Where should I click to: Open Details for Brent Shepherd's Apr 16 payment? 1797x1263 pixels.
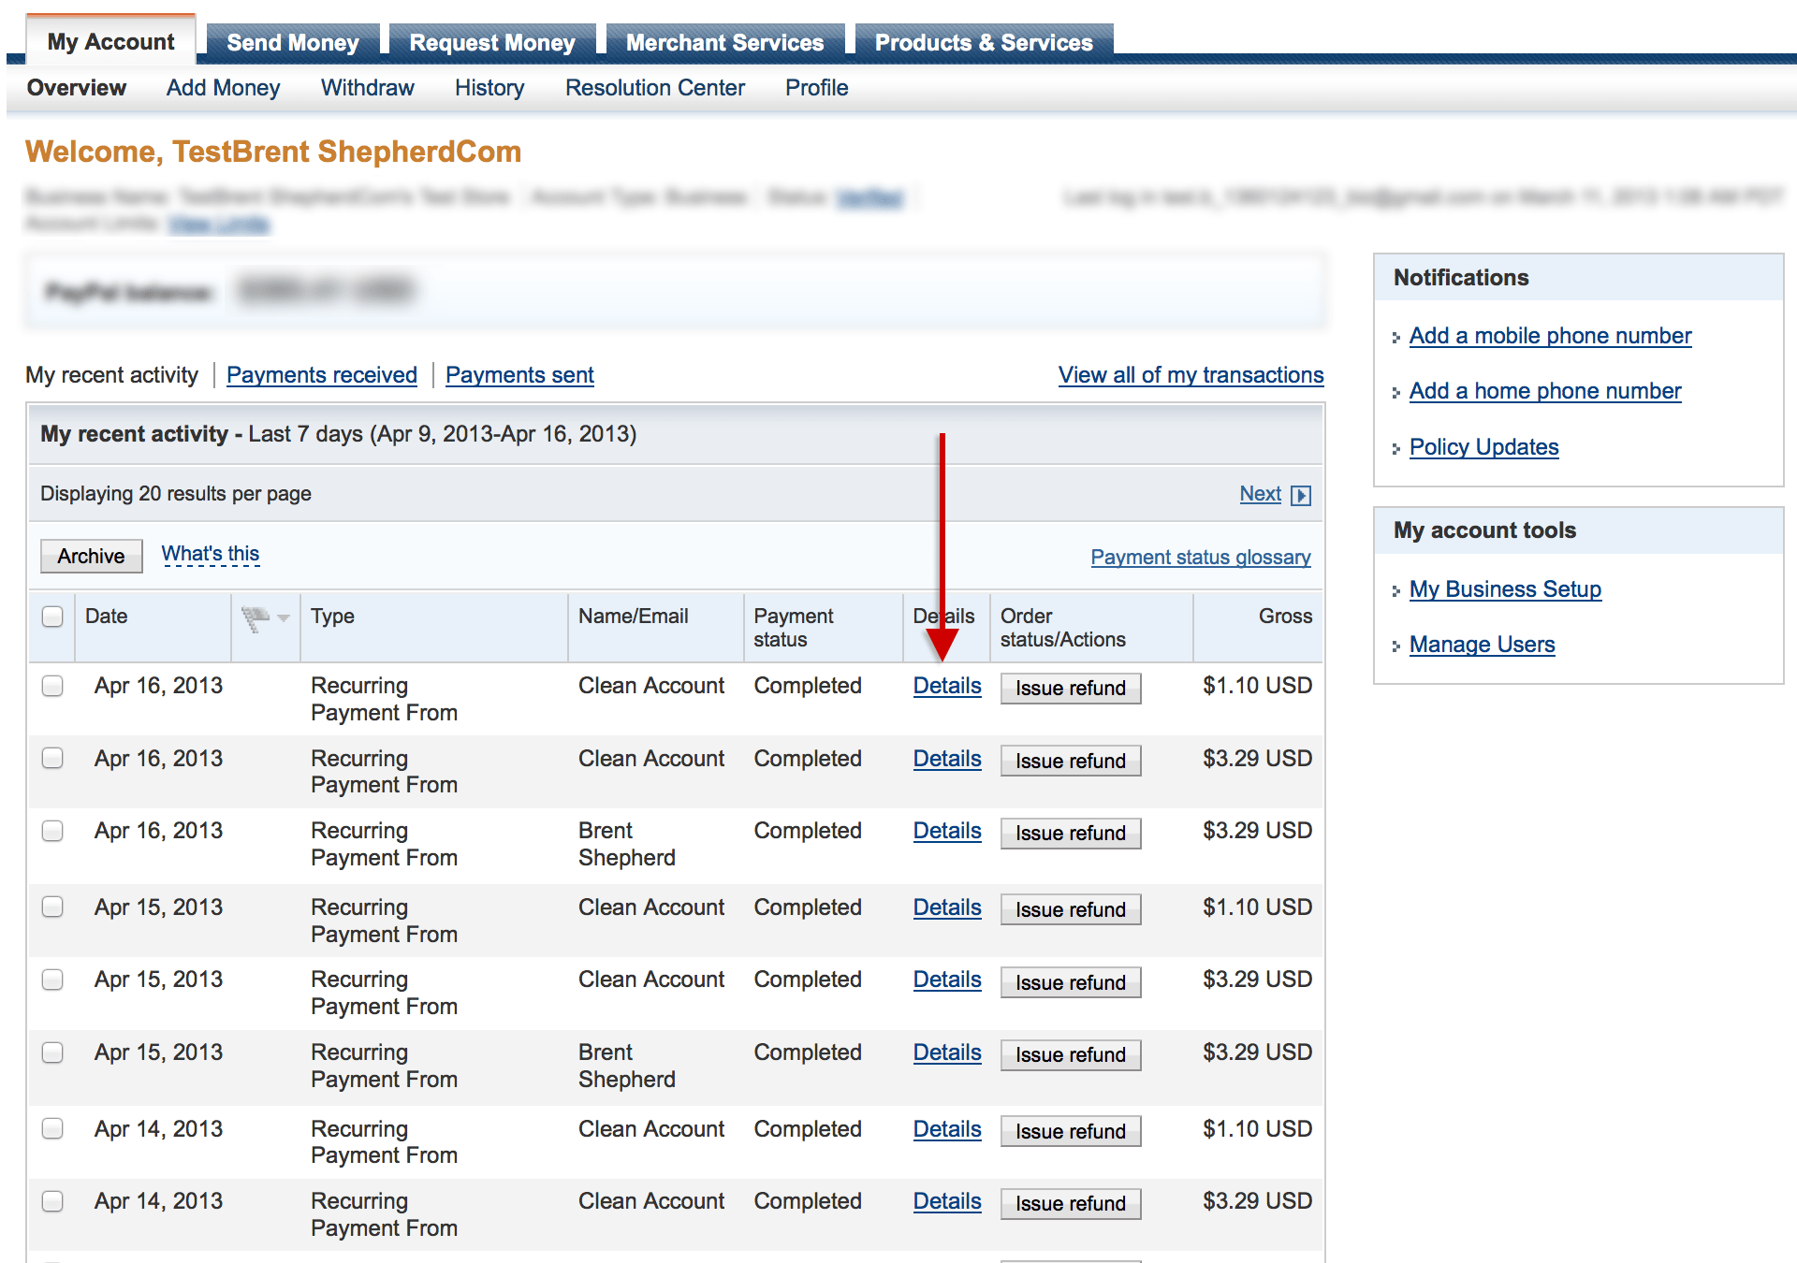click(x=946, y=831)
